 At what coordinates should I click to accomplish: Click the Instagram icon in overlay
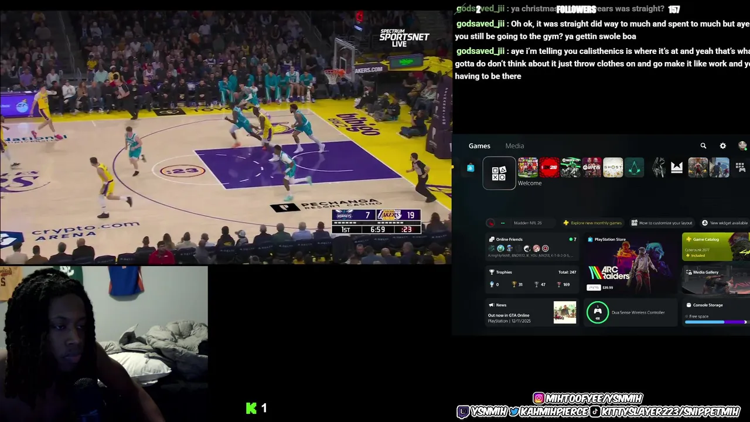click(538, 399)
